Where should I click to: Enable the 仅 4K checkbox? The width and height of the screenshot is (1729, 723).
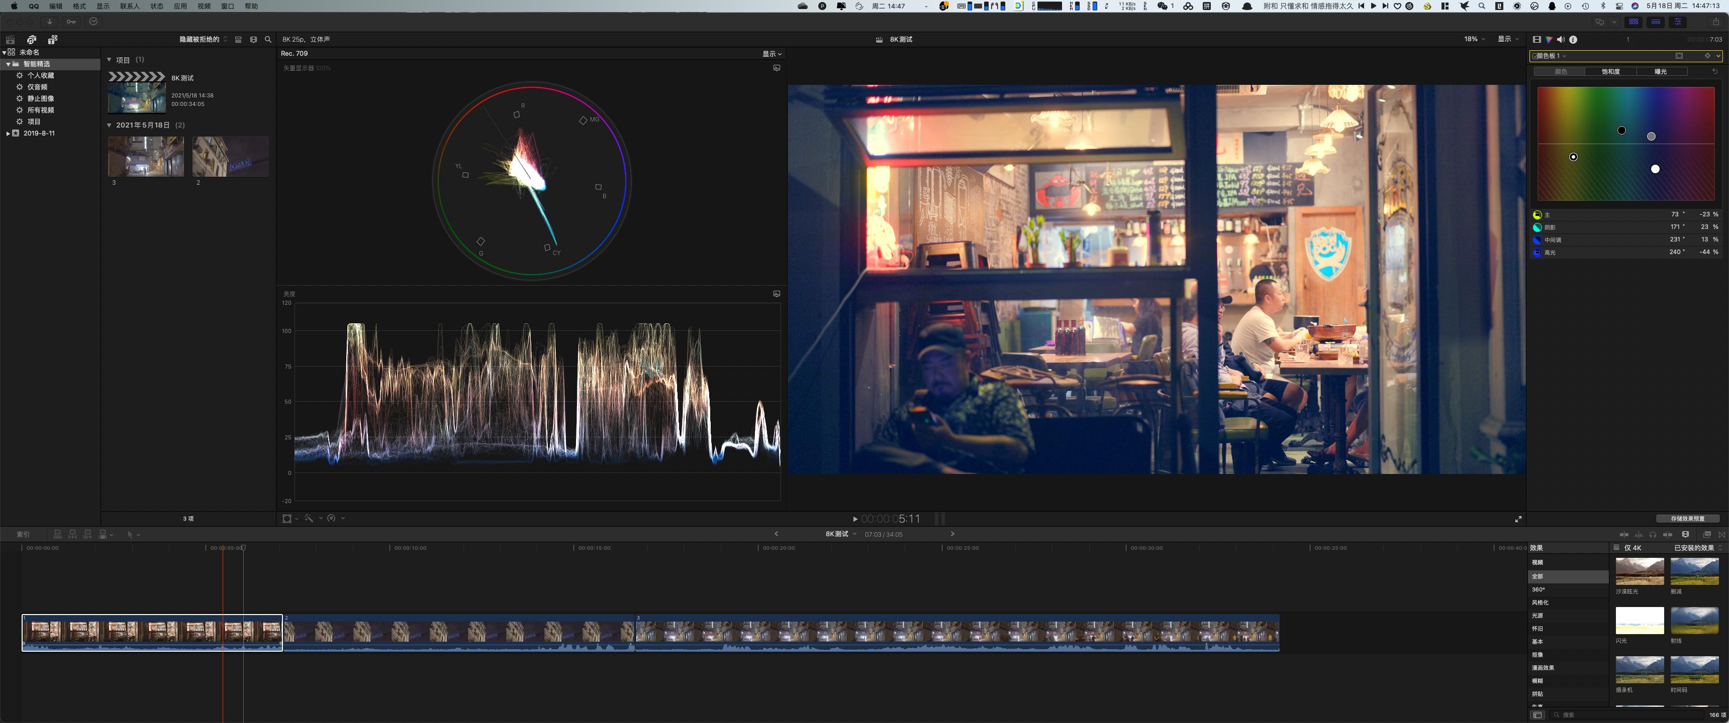point(1616,548)
